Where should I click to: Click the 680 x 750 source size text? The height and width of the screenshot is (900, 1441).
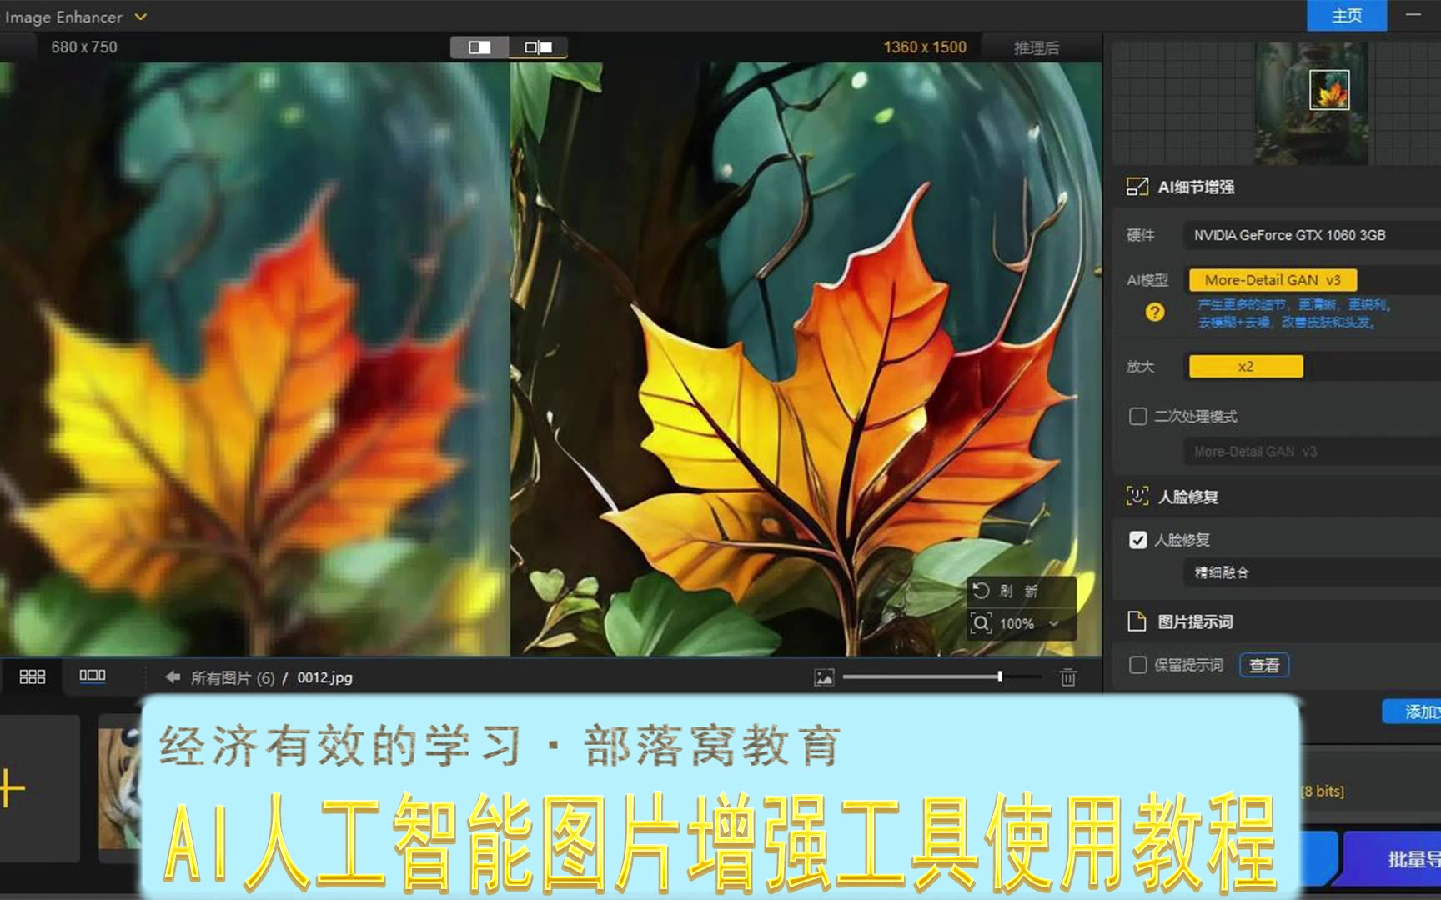pyautogui.click(x=84, y=47)
